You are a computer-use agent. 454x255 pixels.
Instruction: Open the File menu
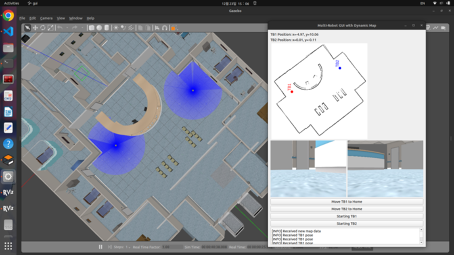[x=22, y=18]
